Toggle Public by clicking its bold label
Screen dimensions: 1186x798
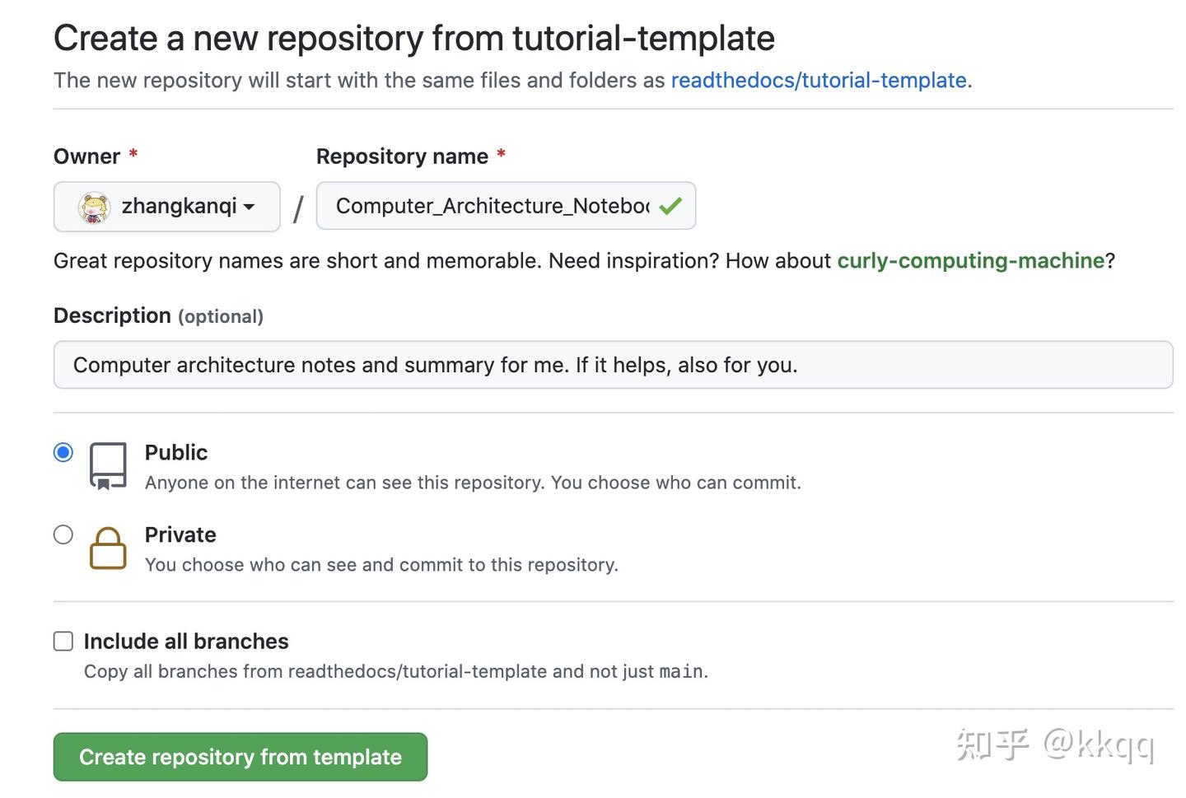pos(175,452)
